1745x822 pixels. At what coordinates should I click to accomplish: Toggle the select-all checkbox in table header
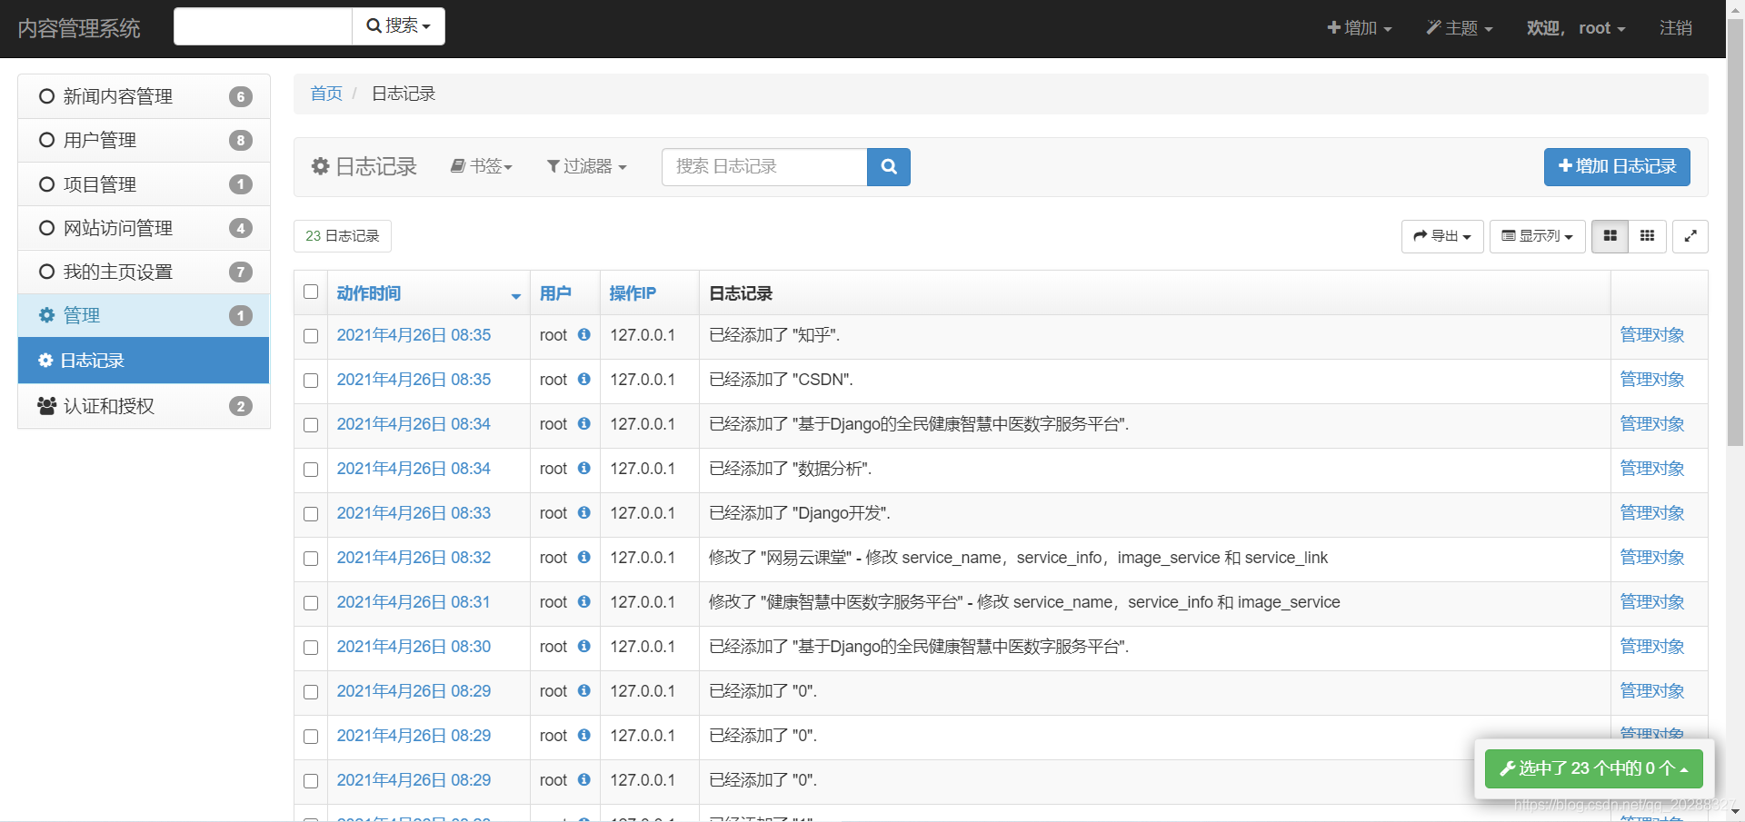(311, 292)
